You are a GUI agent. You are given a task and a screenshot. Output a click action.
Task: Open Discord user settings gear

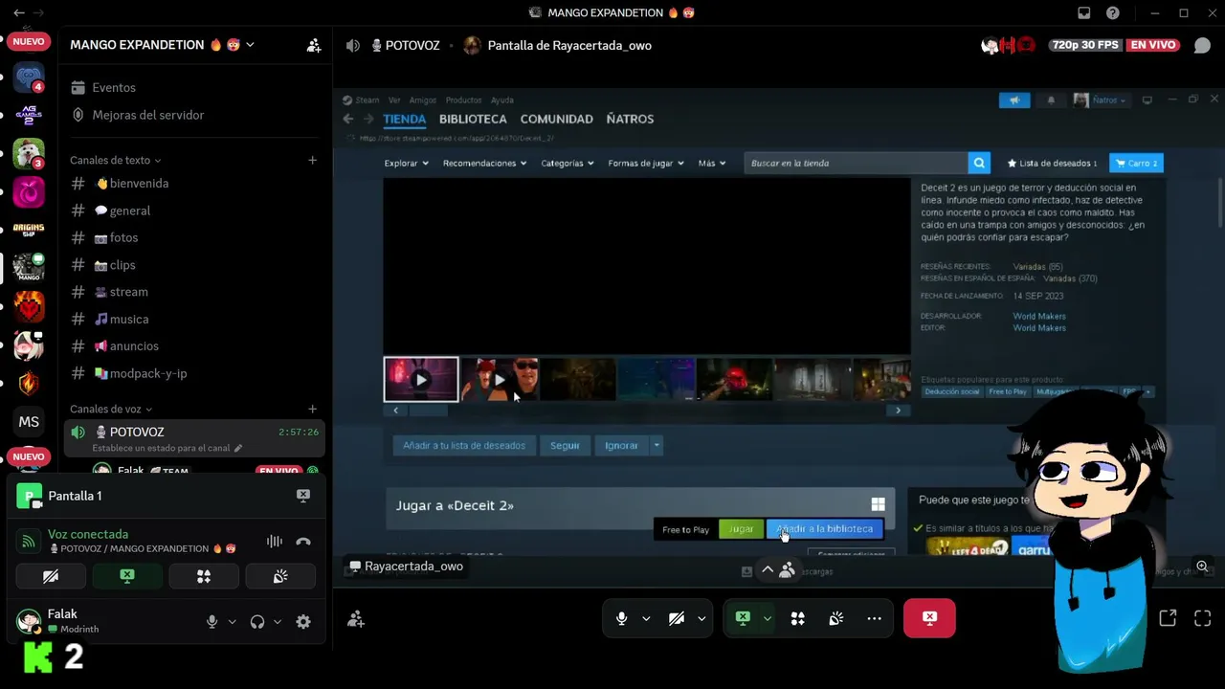click(303, 622)
